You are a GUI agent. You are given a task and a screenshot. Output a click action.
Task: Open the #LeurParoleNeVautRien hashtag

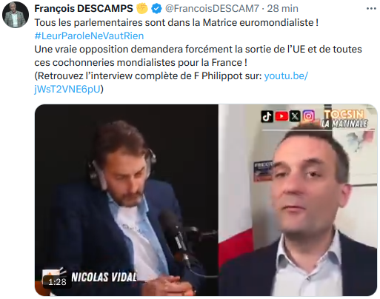(89, 36)
